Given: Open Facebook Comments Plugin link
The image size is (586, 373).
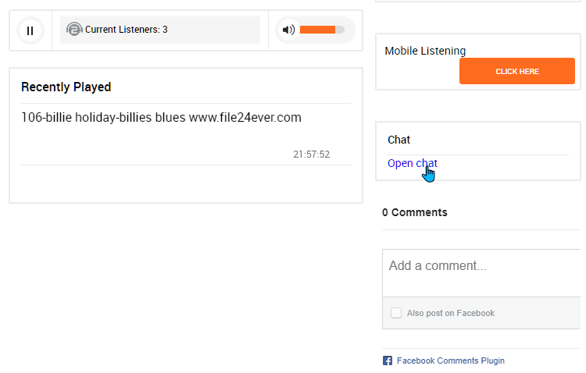Looking at the screenshot, I should click(450, 361).
